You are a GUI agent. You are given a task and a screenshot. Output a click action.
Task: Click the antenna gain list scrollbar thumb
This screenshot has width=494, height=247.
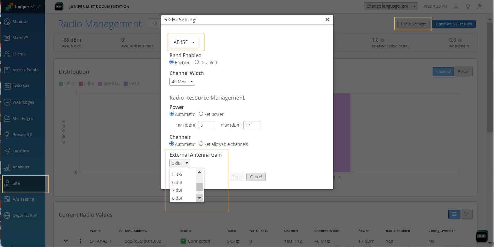pyautogui.click(x=199, y=187)
